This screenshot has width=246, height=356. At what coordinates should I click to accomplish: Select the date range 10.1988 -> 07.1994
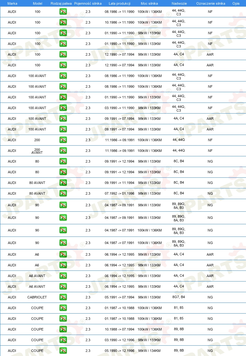point(120,329)
